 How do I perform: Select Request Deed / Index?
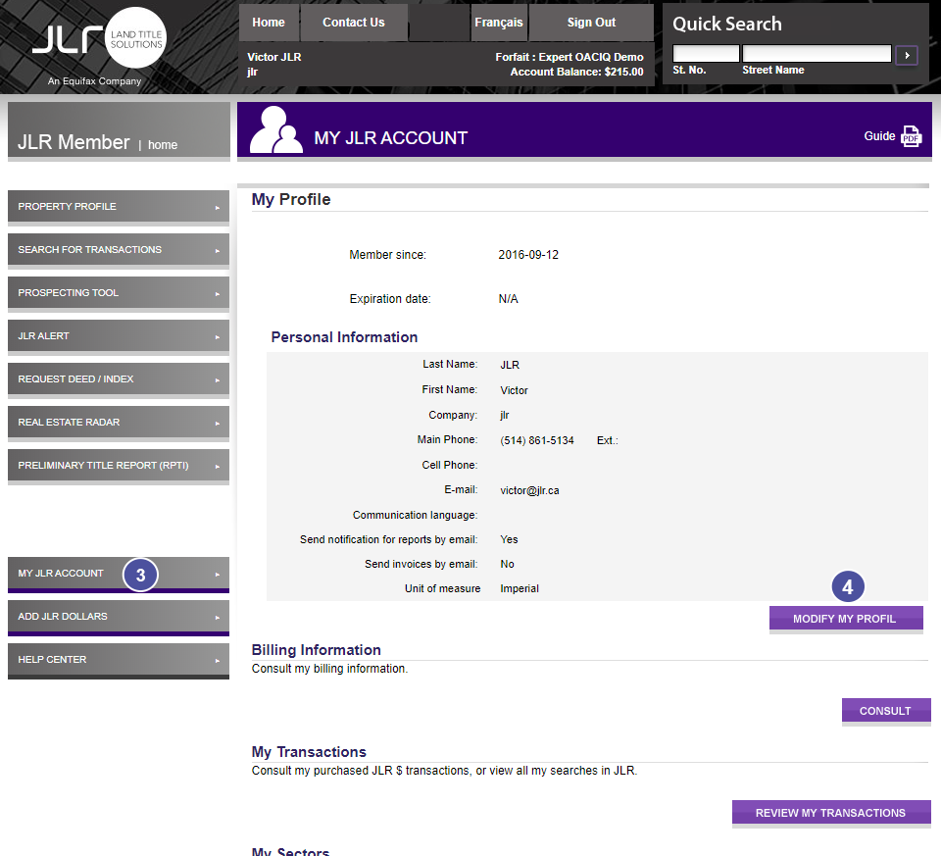[x=118, y=379]
